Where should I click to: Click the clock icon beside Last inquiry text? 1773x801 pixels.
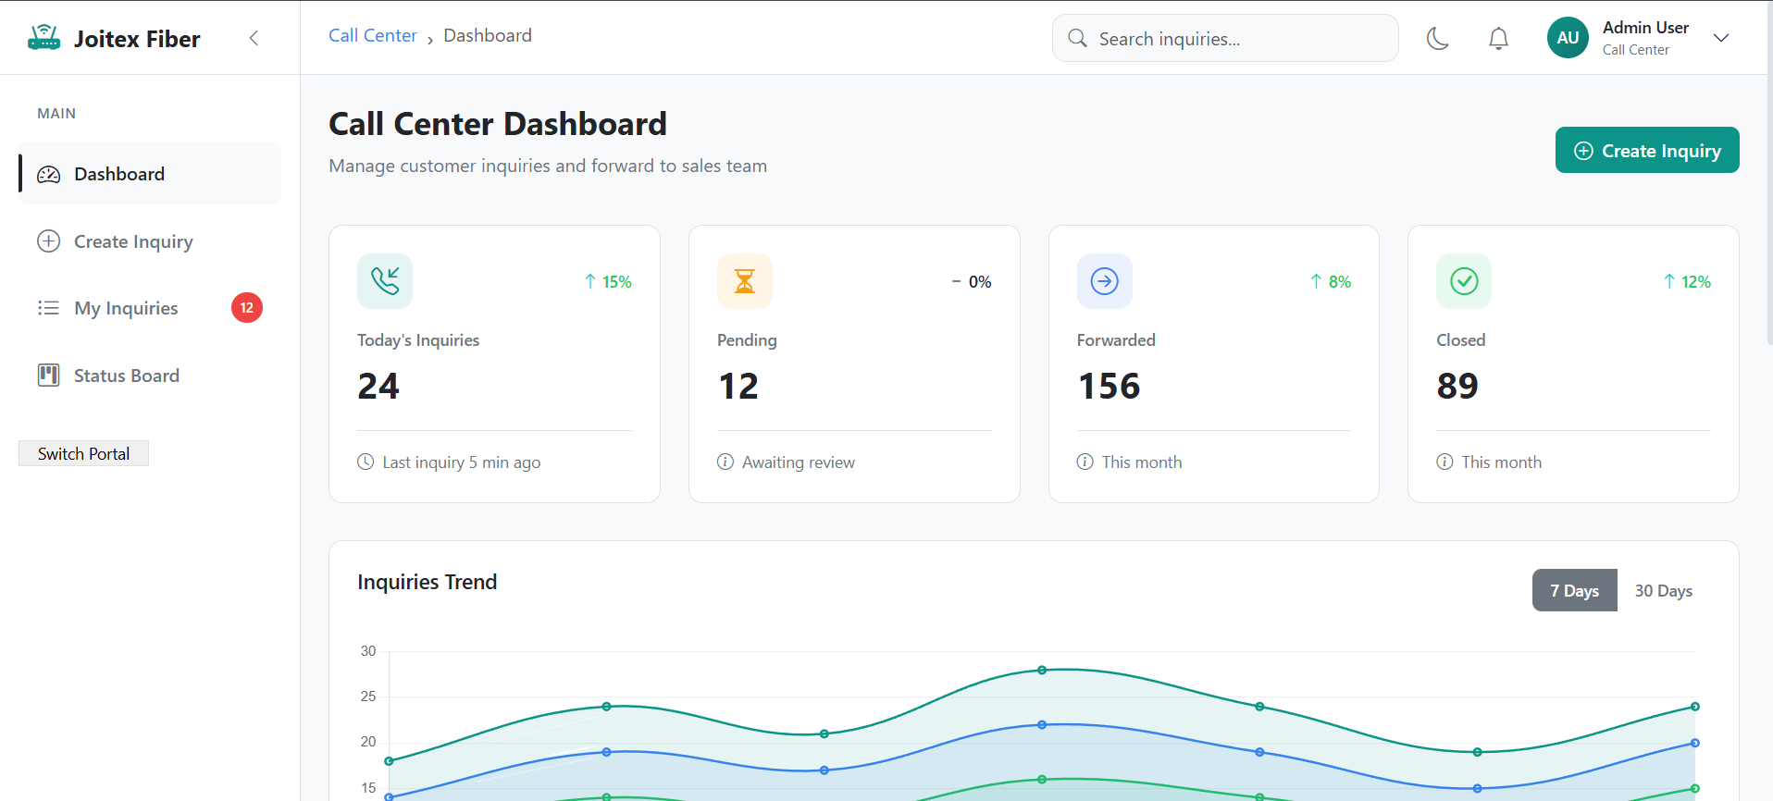[366, 462]
